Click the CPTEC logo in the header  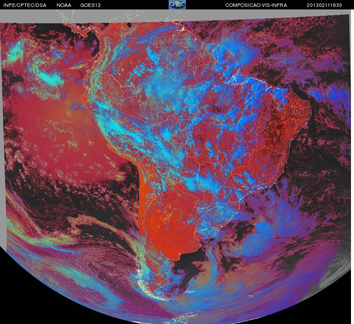click(177, 5)
